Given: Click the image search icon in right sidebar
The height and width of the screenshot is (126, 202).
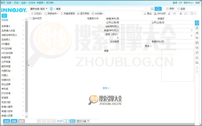Looking at the screenshot, I should [197, 63].
